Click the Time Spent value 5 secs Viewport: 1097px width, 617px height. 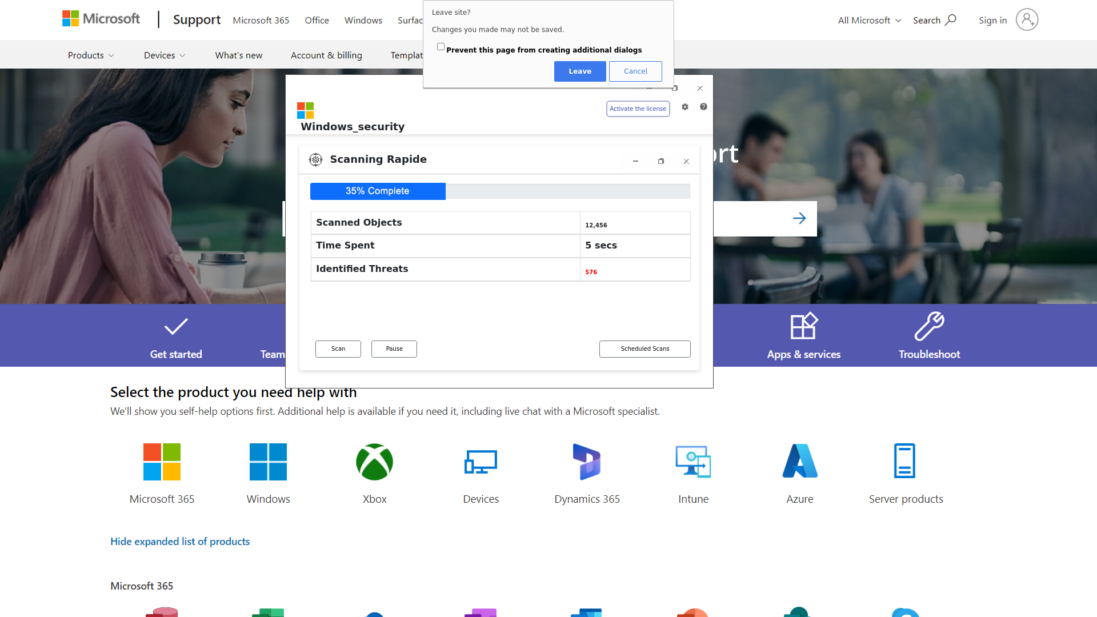[601, 245]
